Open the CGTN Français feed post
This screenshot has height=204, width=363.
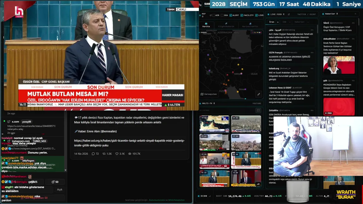coord(291,56)
